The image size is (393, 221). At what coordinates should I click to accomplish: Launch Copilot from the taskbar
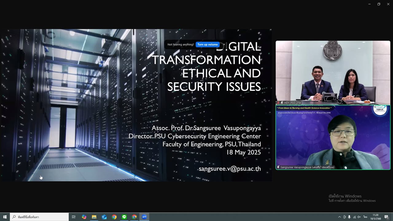84,217
